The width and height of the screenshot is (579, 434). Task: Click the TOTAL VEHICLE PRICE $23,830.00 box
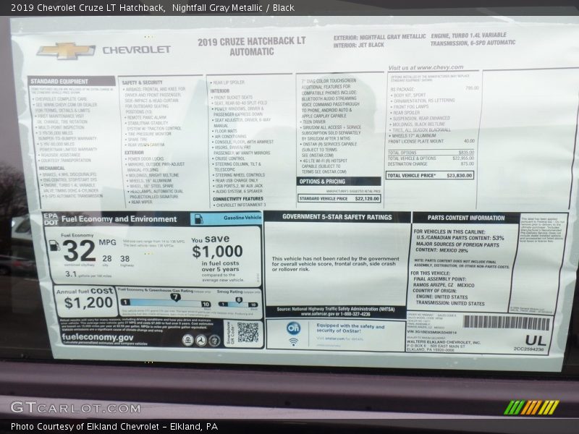pyautogui.click(x=430, y=175)
